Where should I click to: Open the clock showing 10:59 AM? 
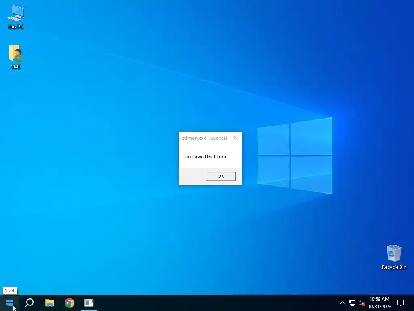[379, 303]
